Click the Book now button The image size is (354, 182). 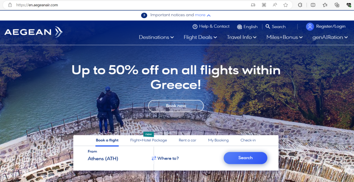(x=176, y=106)
